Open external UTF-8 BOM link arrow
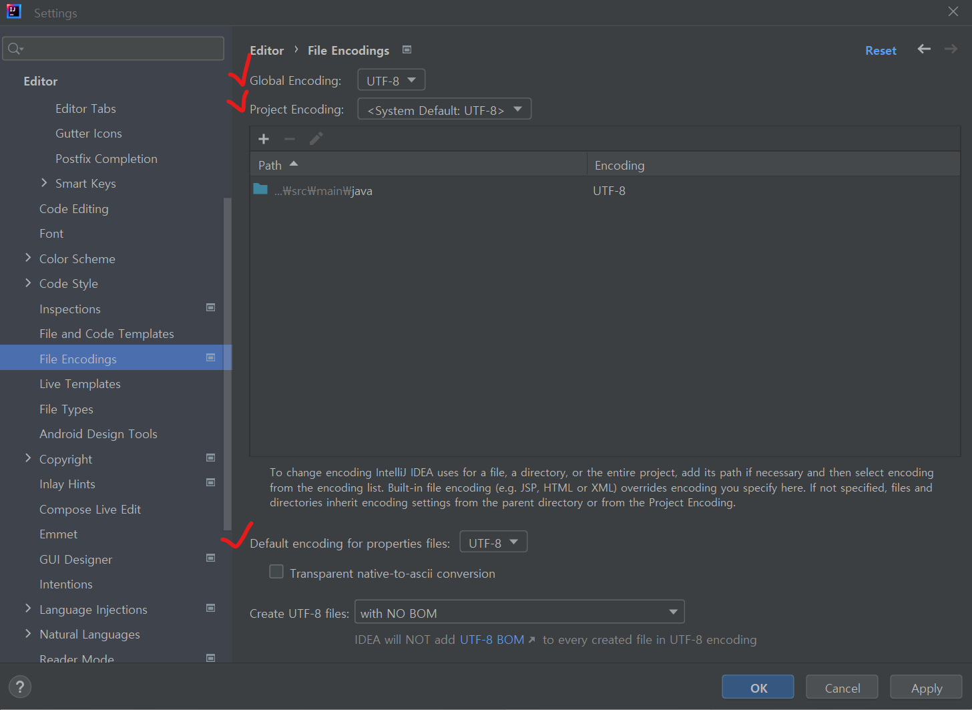 531,640
